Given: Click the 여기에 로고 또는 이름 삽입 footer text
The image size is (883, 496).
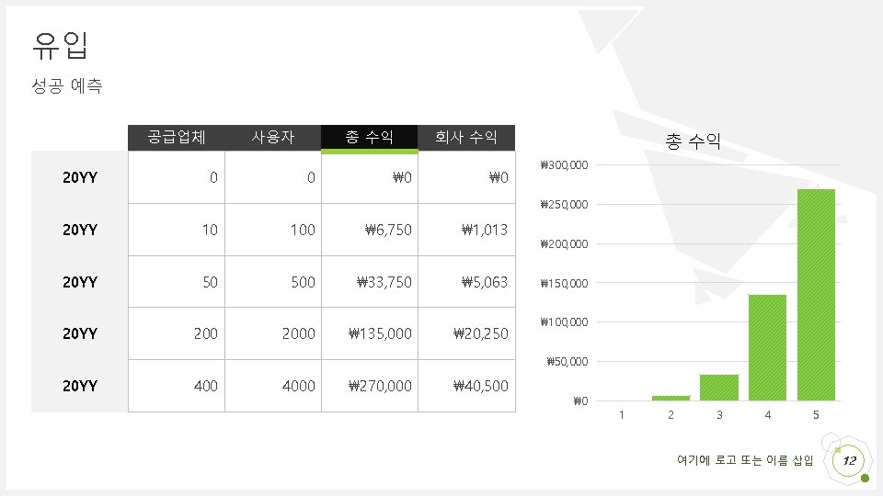Looking at the screenshot, I should tap(745, 460).
